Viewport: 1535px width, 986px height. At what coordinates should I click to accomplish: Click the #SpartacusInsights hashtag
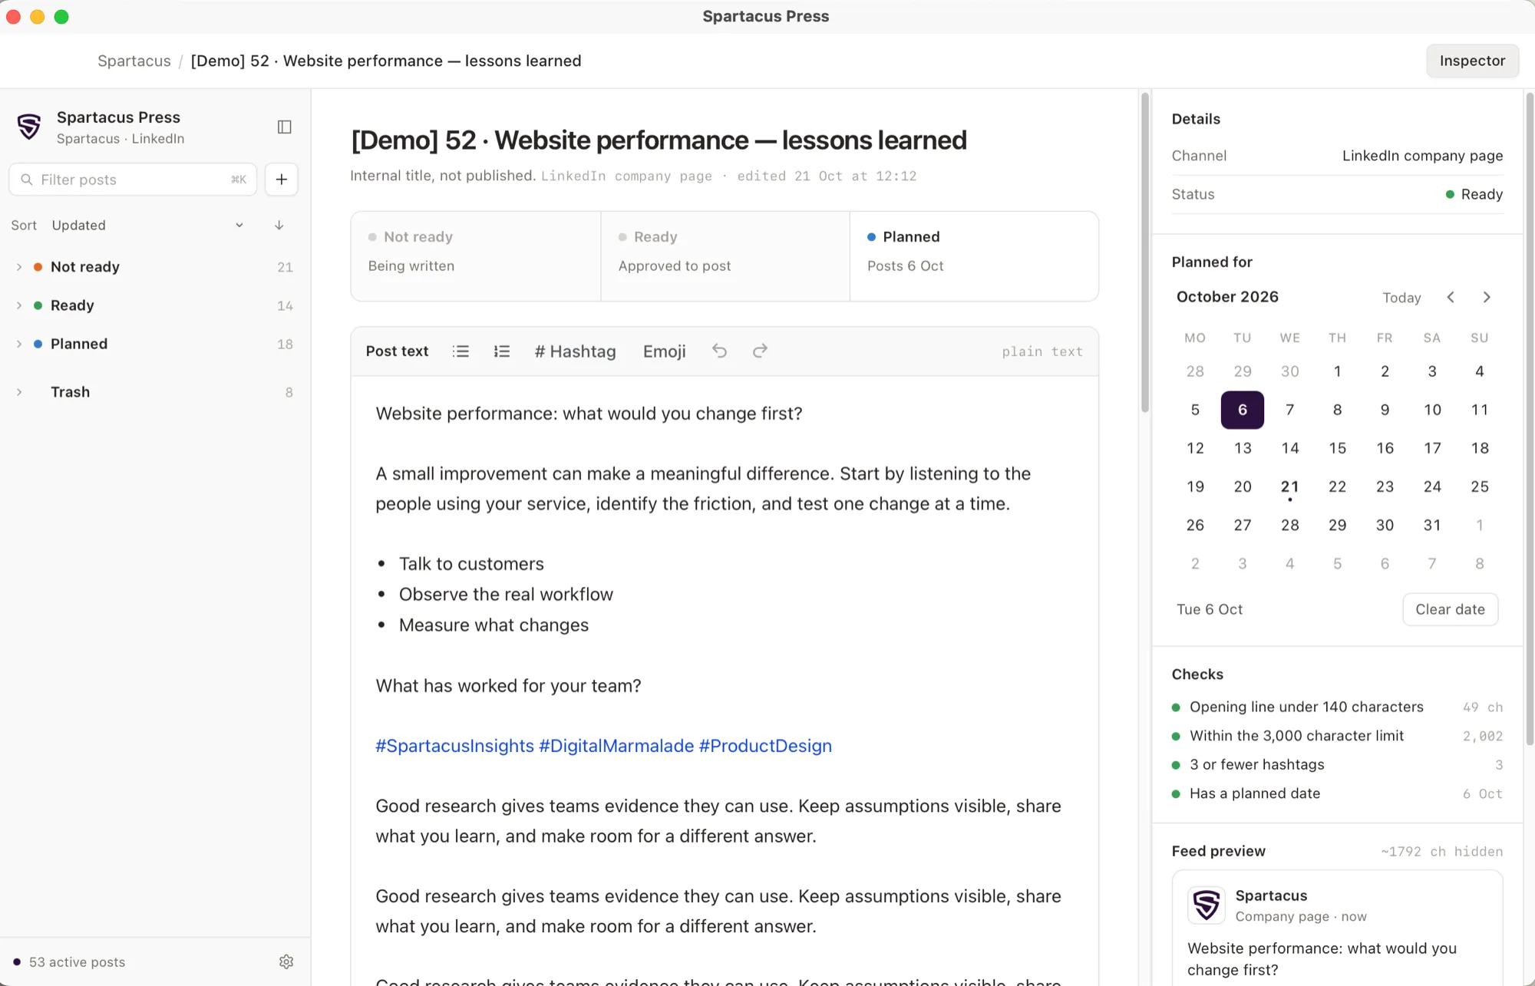coord(454,746)
